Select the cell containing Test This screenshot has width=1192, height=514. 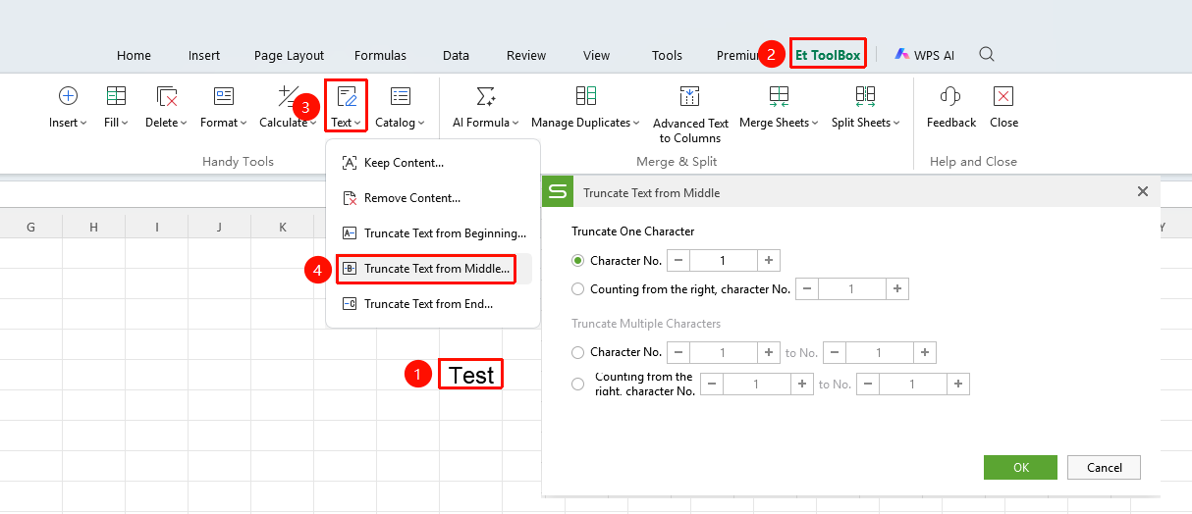[470, 375]
